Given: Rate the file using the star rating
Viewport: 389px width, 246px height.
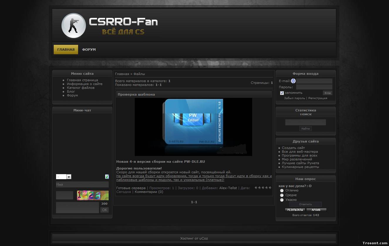Looking at the screenshot, I should tap(263, 188).
